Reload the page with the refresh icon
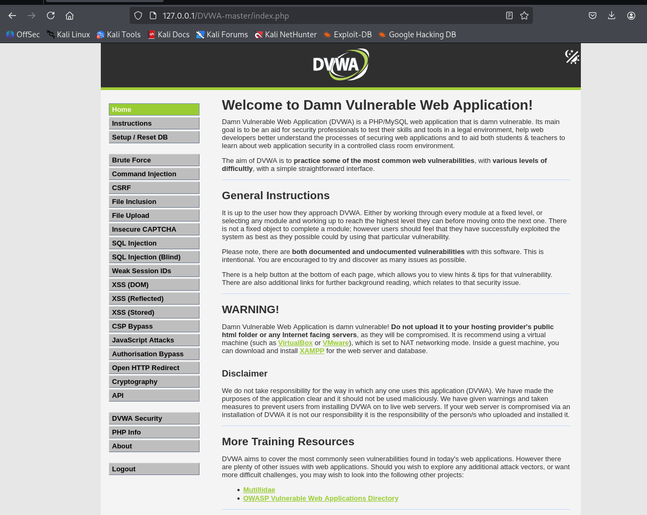Viewport: 647px width, 515px height. tap(51, 15)
